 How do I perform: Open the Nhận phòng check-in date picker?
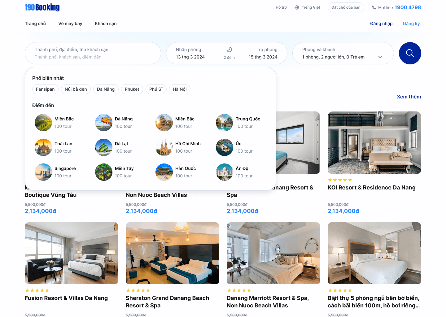(190, 53)
